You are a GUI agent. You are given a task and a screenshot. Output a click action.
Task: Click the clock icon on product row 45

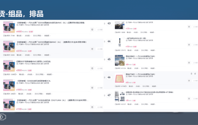pos(189,63)
